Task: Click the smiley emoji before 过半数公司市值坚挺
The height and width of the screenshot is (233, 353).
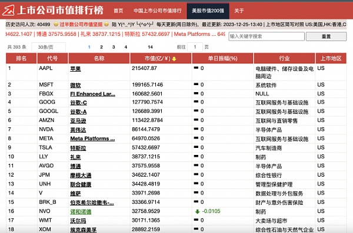Action: [x=56, y=24]
